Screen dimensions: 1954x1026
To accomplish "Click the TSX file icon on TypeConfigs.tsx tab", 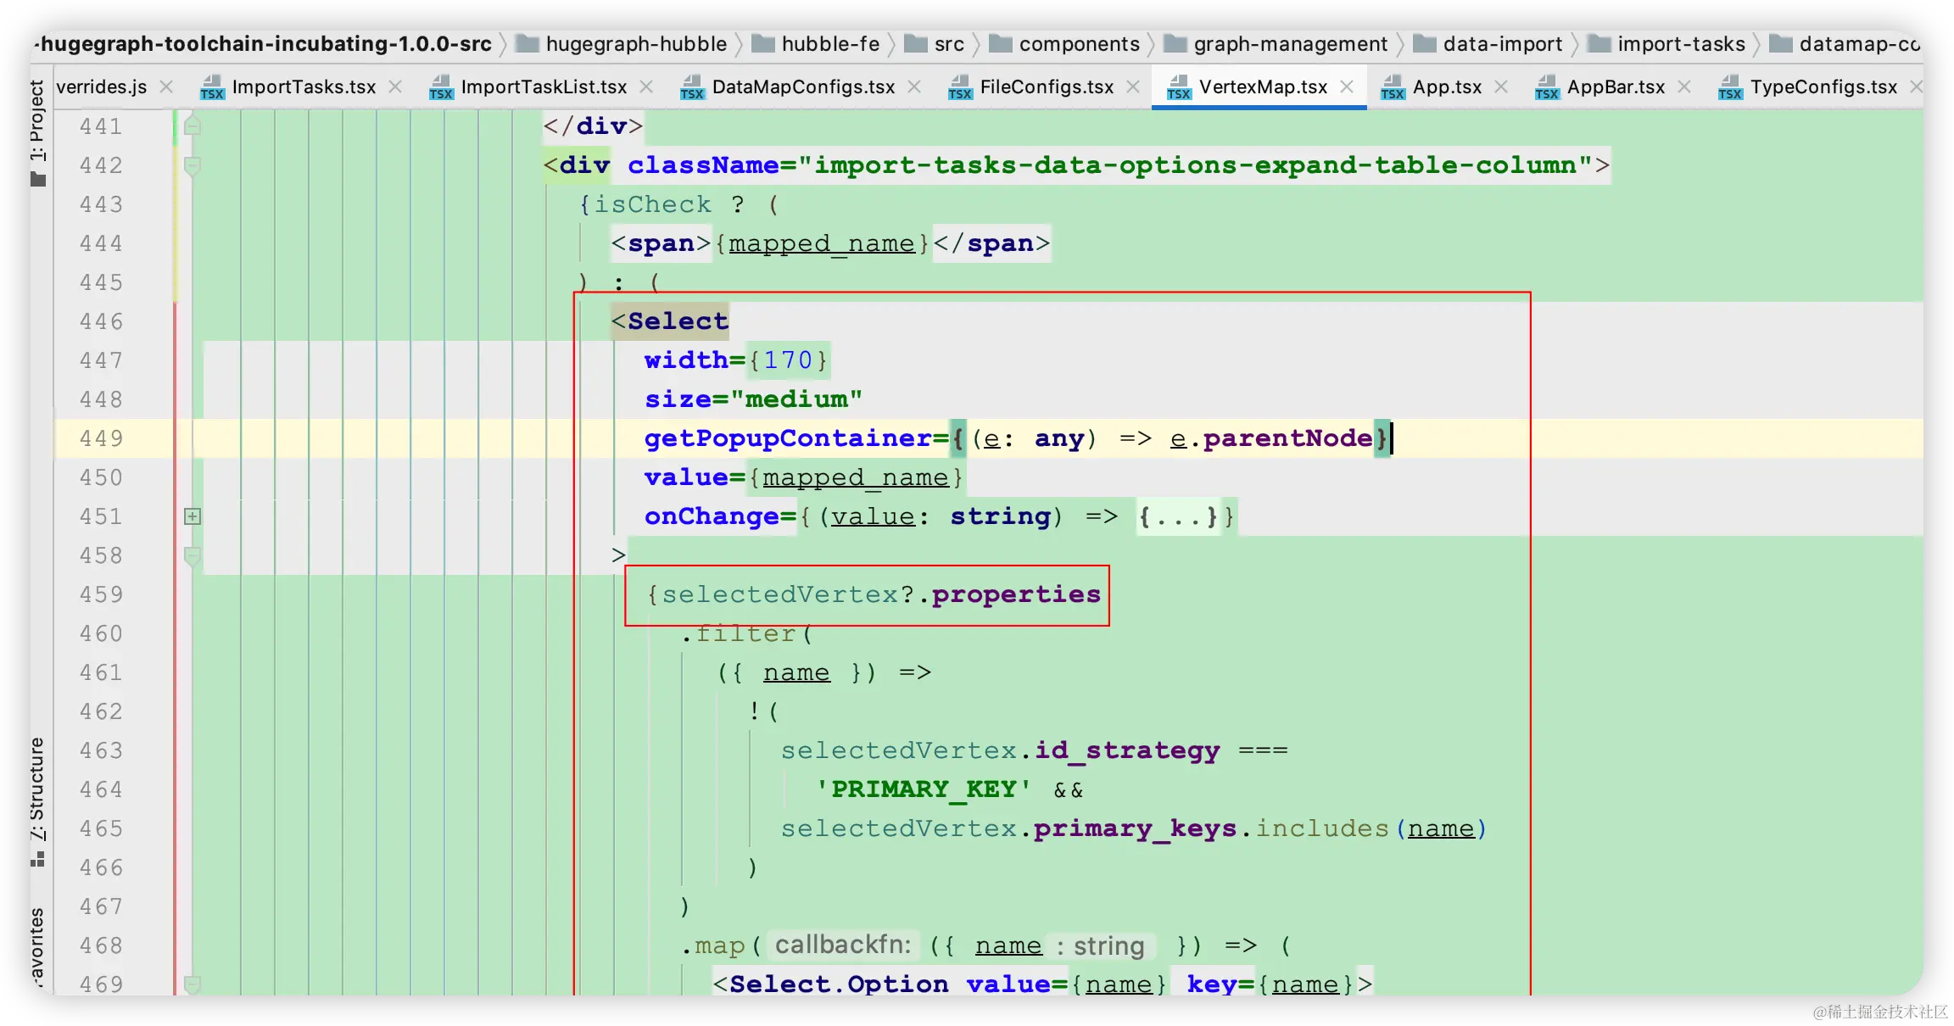I will click(x=1730, y=86).
